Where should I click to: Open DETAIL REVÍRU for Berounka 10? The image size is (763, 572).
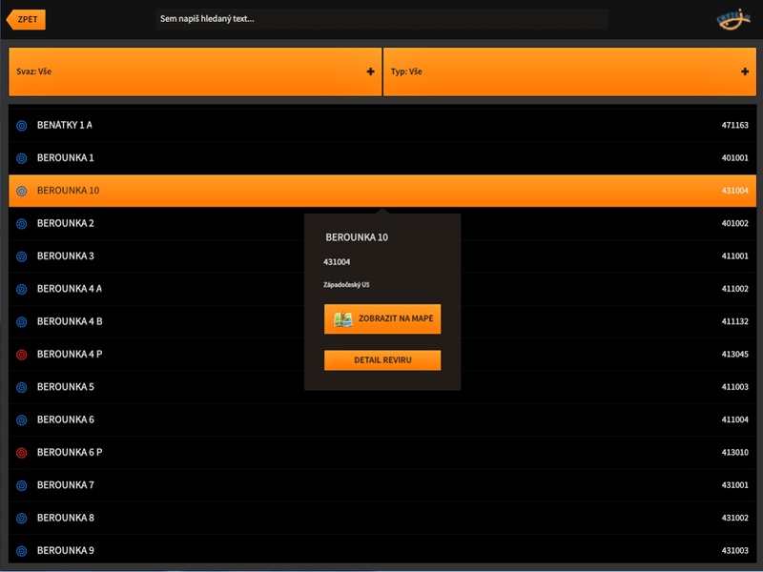(382, 360)
